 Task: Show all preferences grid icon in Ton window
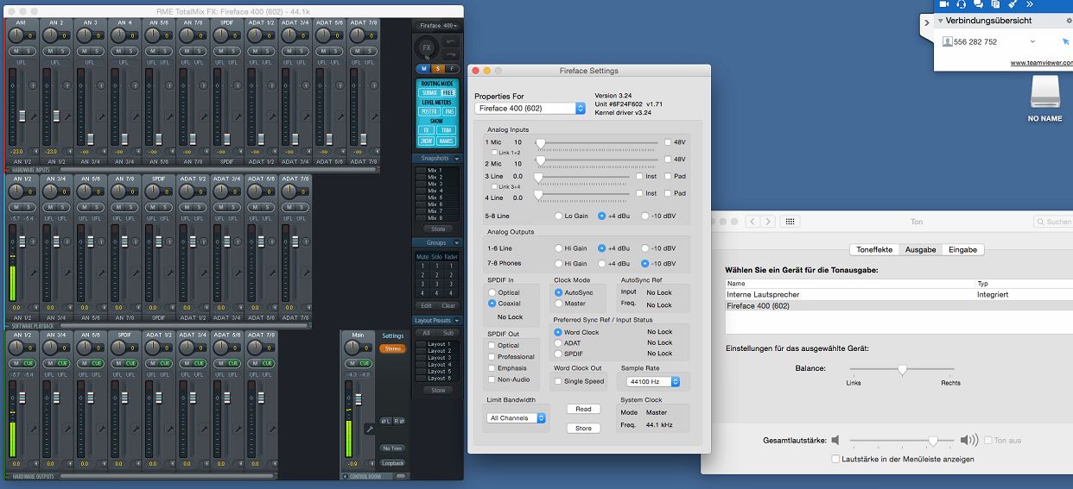(x=788, y=222)
